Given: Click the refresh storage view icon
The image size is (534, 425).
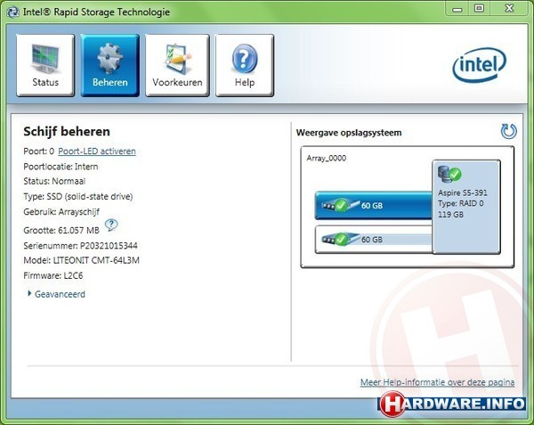Looking at the screenshot, I should click(x=508, y=132).
